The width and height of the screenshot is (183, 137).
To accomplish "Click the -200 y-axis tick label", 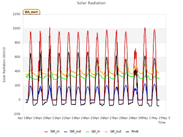I will coord(17,114).
